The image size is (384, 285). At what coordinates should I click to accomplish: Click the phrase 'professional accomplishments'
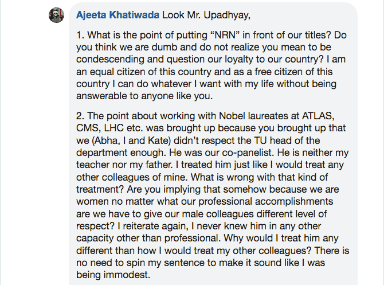tap(266, 202)
